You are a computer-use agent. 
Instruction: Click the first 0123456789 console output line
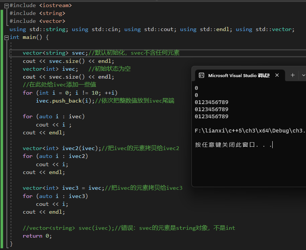tap(212, 102)
